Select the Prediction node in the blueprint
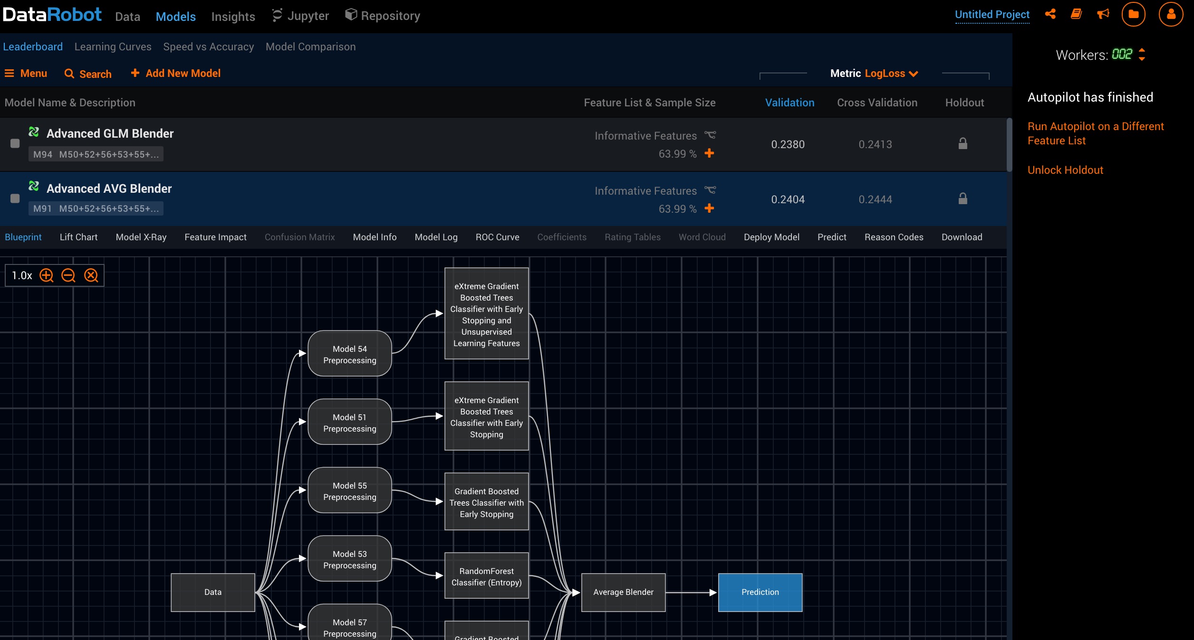The width and height of the screenshot is (1194, 640). point(760,592)
